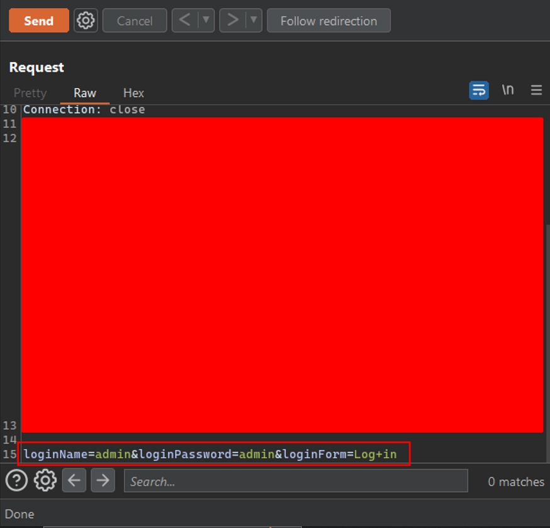Image resolution: width=550 pixels, height=528 pixels.
Task: Toggle the word wrap icon
Action: (x=479, y=90)
